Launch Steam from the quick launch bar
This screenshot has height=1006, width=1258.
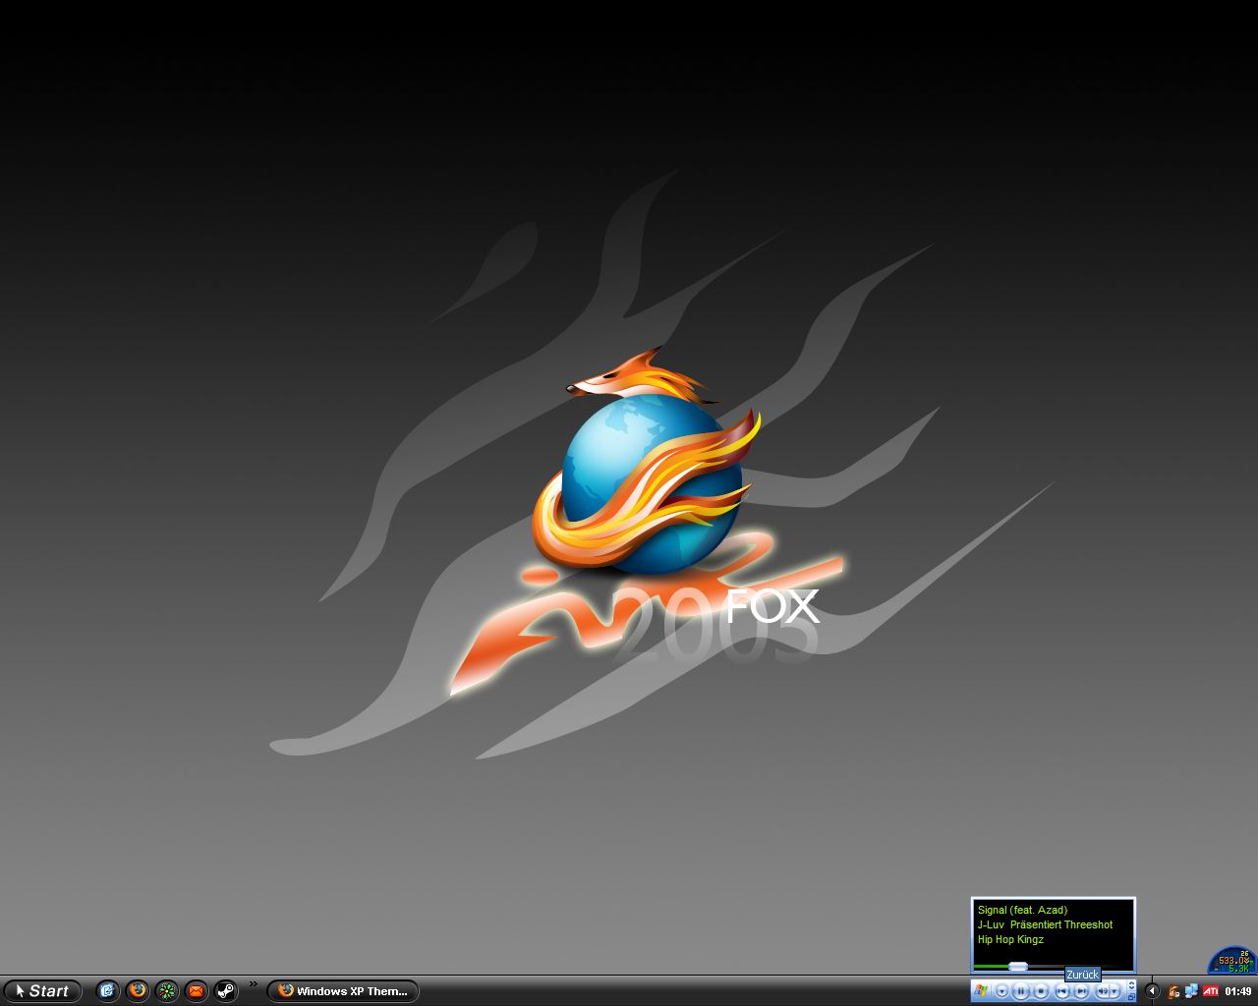[x=226, y=990]
